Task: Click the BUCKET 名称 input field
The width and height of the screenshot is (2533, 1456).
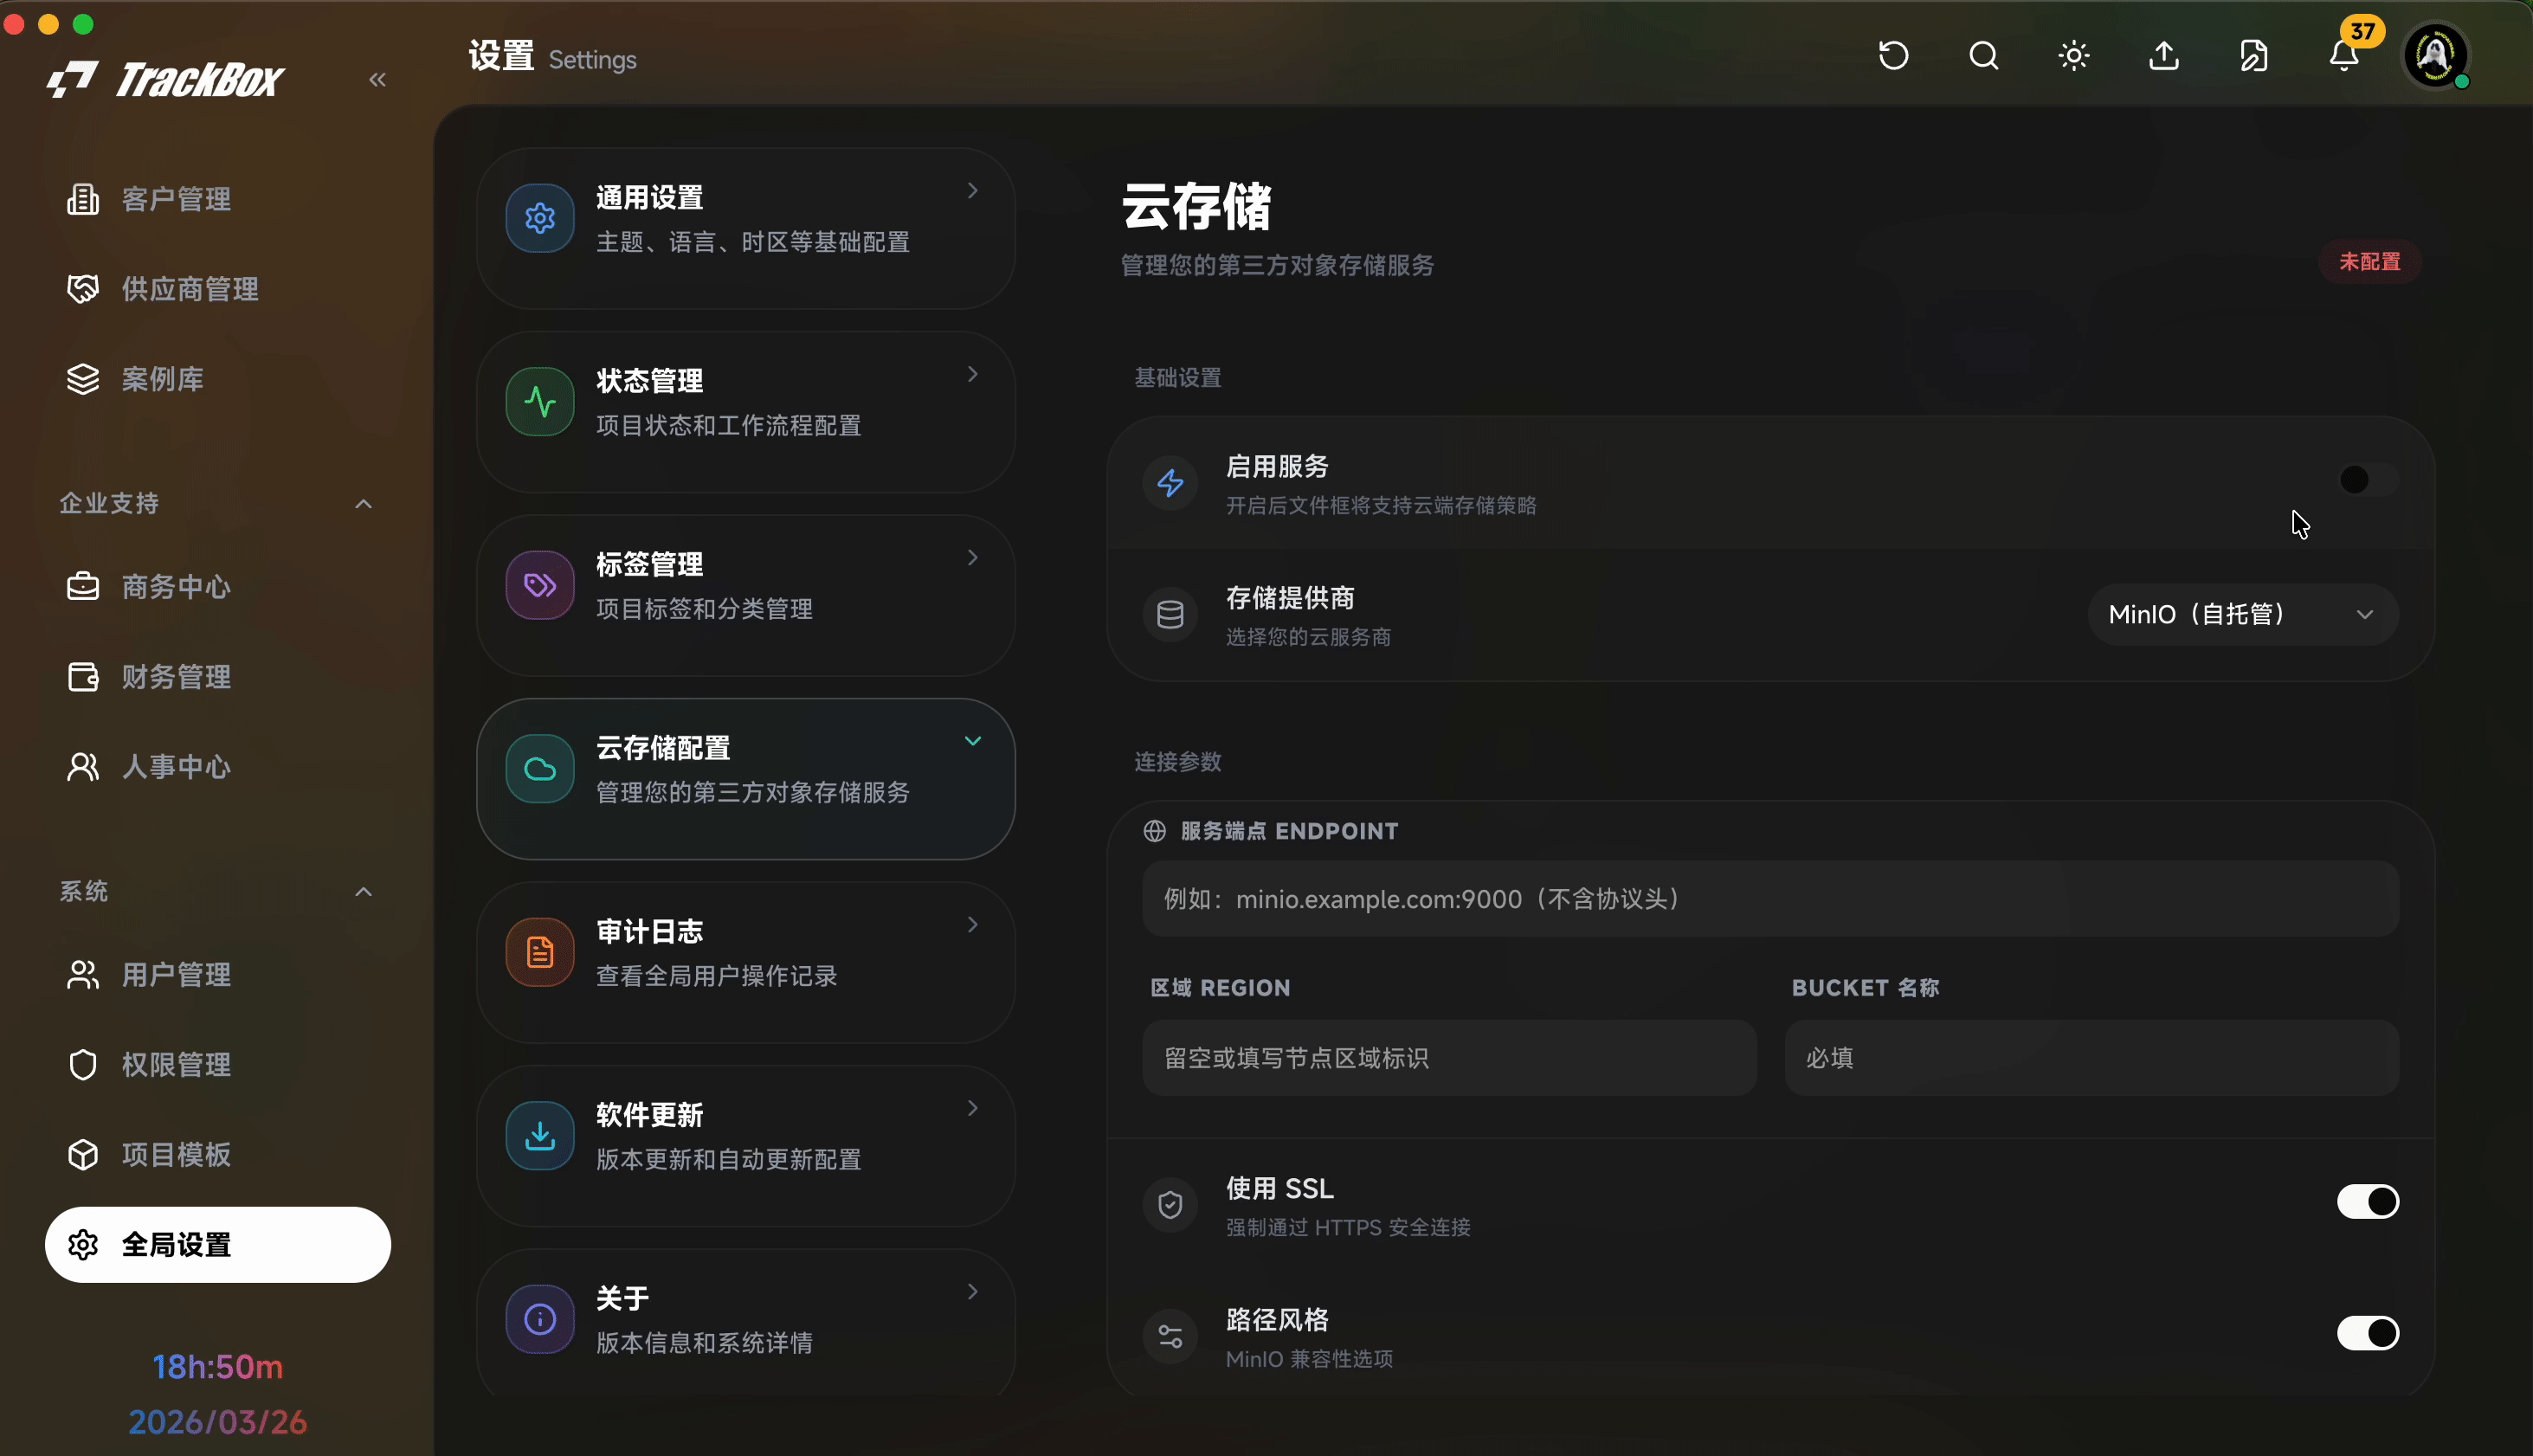Action: click(x=2091, y=1058)
